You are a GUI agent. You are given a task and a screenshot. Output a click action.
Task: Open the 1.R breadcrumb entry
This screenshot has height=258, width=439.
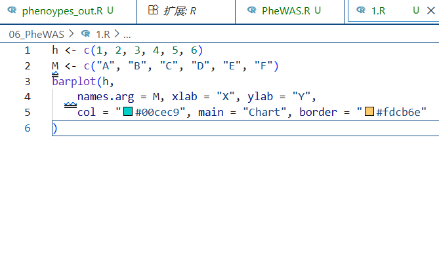click(103, 35)
